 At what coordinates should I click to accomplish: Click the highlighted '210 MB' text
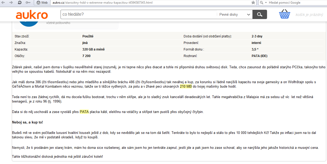coord(186,87)
